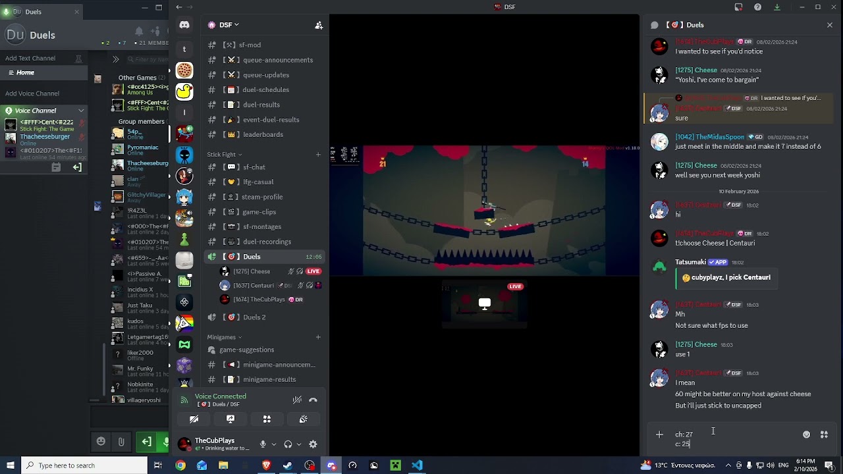The height and width of the screenshot is (474, 843).
Task: Disconnect from voice with the hang-up icon
Action: [x=313, y=400]
